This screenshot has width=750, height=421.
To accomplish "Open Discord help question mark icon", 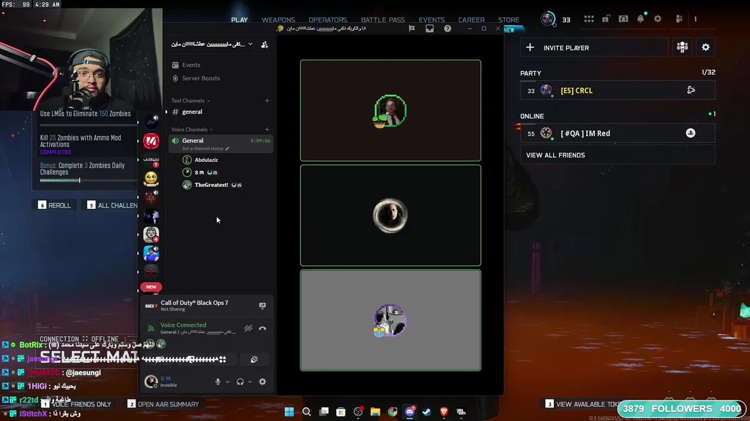I will (x=448, y=28).
